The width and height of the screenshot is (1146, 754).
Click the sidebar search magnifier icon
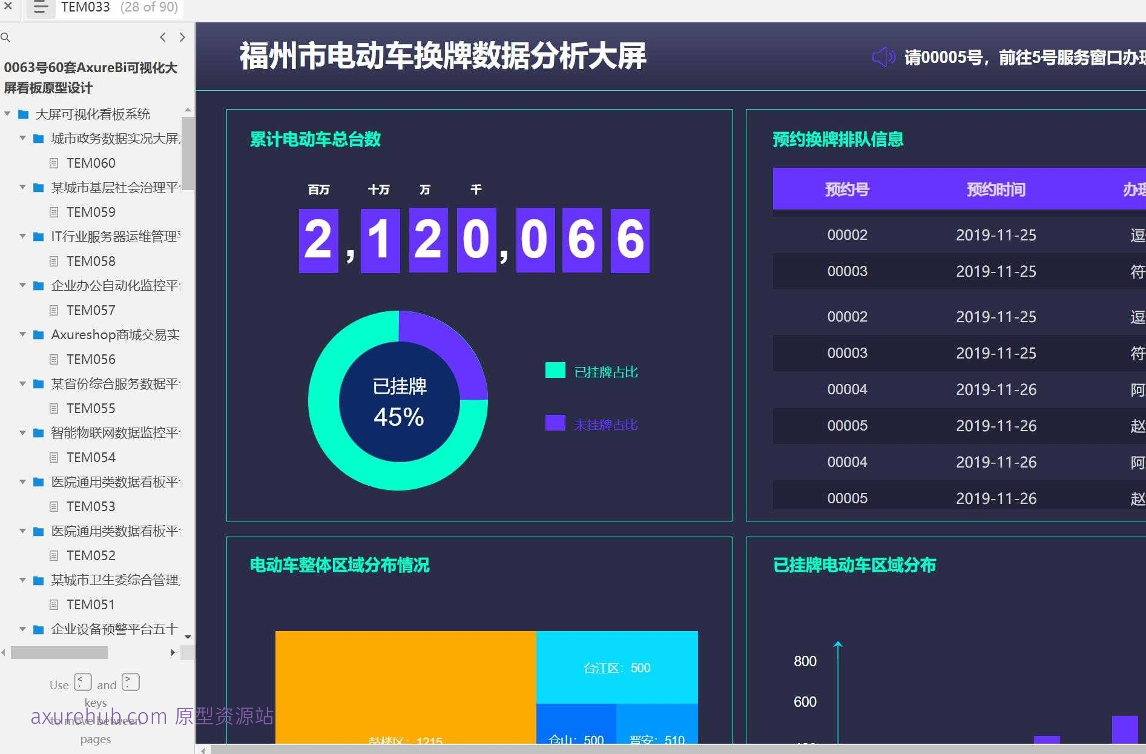pos(5,38)
